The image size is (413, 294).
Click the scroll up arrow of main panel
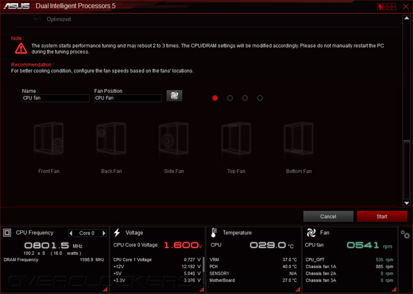coord(407,18)
